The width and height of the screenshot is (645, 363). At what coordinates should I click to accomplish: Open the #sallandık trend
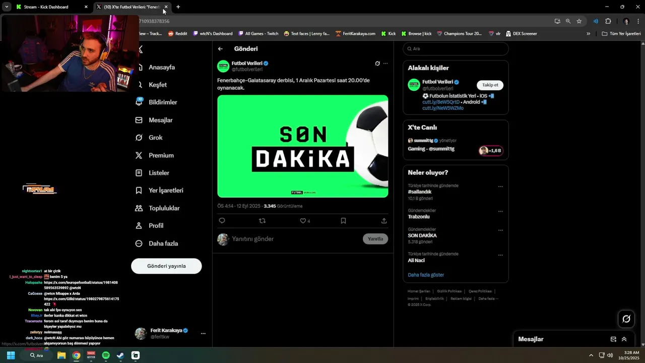pyautogui.click(x=420, y=192)
